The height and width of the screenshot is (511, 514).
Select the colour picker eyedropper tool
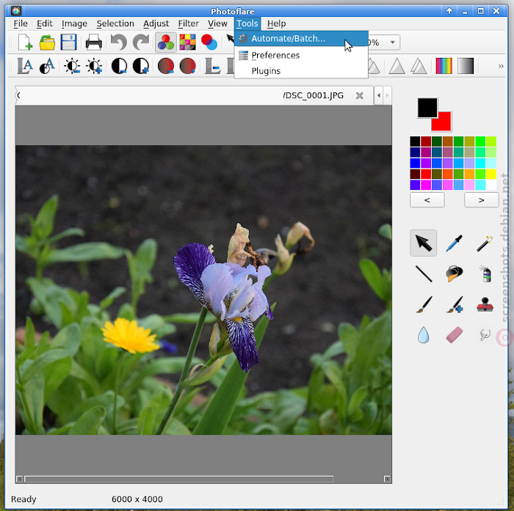[454, 243]
